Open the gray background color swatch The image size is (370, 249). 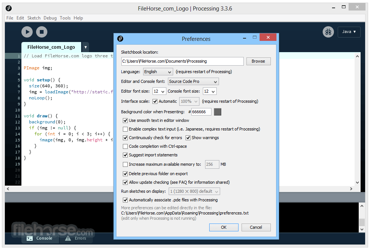click(217, 112)
